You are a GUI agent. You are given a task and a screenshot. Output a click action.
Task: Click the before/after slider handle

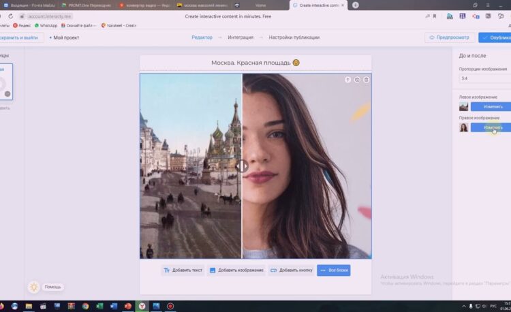pyautogui.click(x=242, y=166)
